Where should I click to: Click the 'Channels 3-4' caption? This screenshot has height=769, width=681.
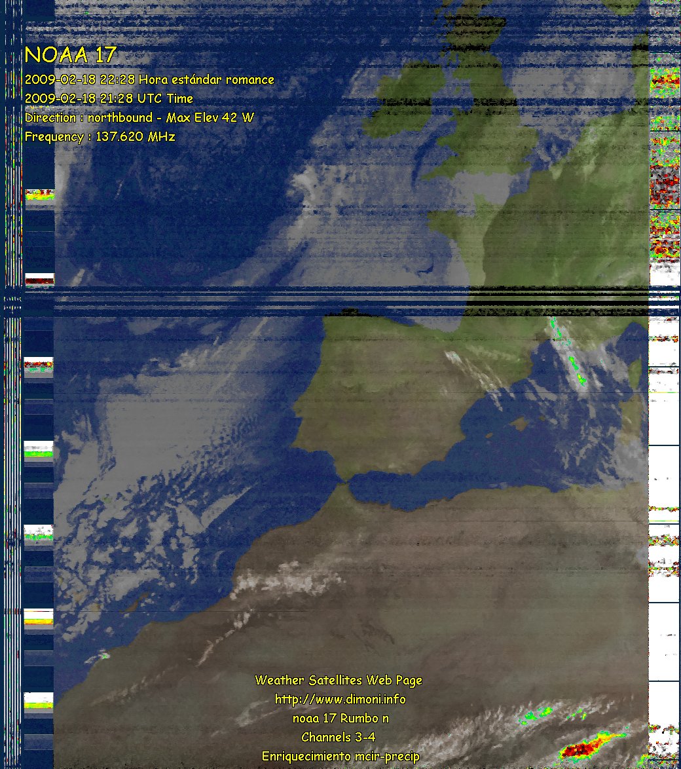click(339, 737)
